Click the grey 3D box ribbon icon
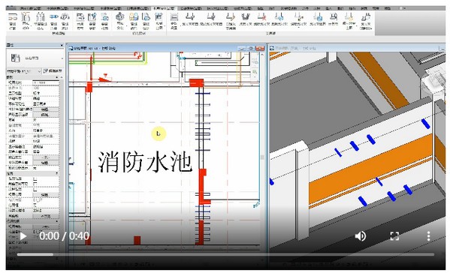 click(119, 17)
